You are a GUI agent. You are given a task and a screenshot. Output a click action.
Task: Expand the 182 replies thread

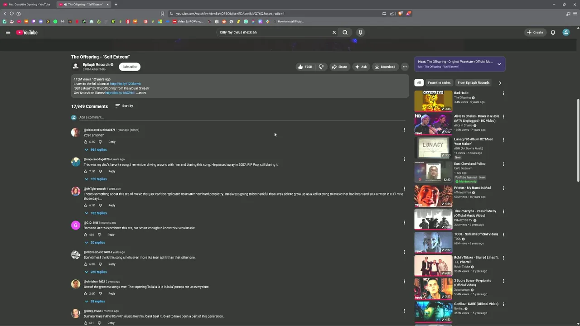click(x=96, y=213)
